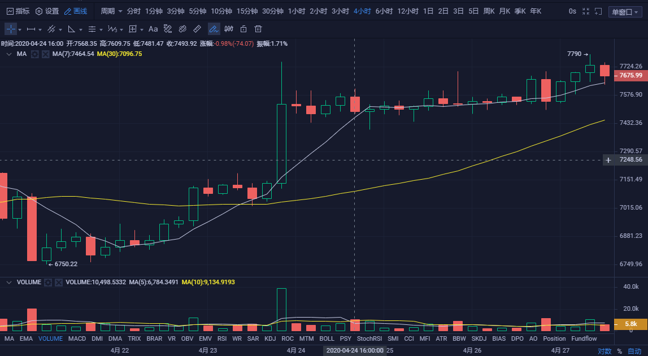Screen dimensions: 648x356
Task: Click the % percent scale button
Action: (620, 351)
